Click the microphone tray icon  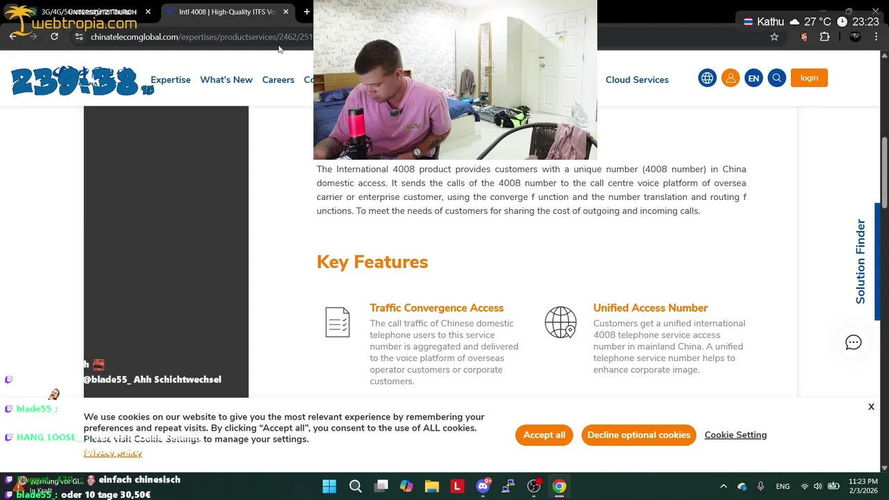[761, 486]
